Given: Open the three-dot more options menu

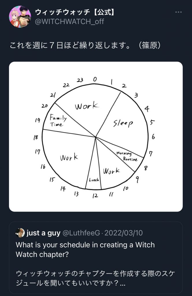Looking at the screenshot, I should point(178,12).
